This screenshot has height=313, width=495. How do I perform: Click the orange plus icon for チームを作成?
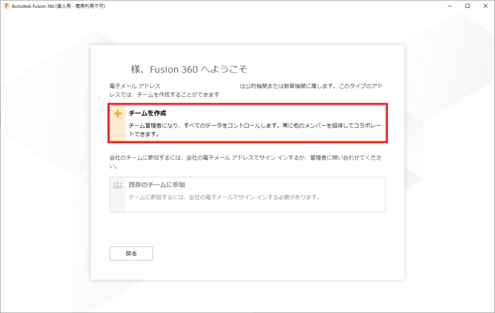118,113
